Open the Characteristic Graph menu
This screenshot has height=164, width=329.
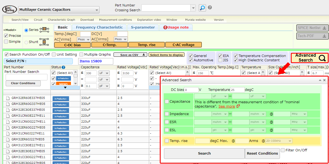[x=61, y=20]
